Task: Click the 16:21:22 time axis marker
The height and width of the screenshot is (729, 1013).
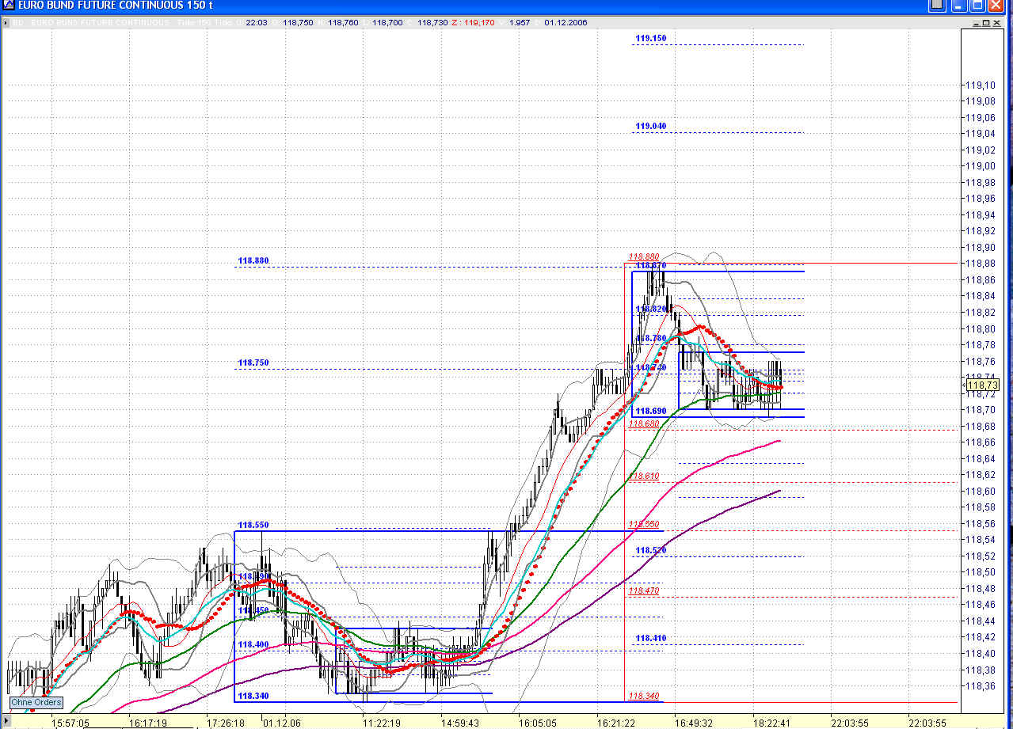Action: 616,723
